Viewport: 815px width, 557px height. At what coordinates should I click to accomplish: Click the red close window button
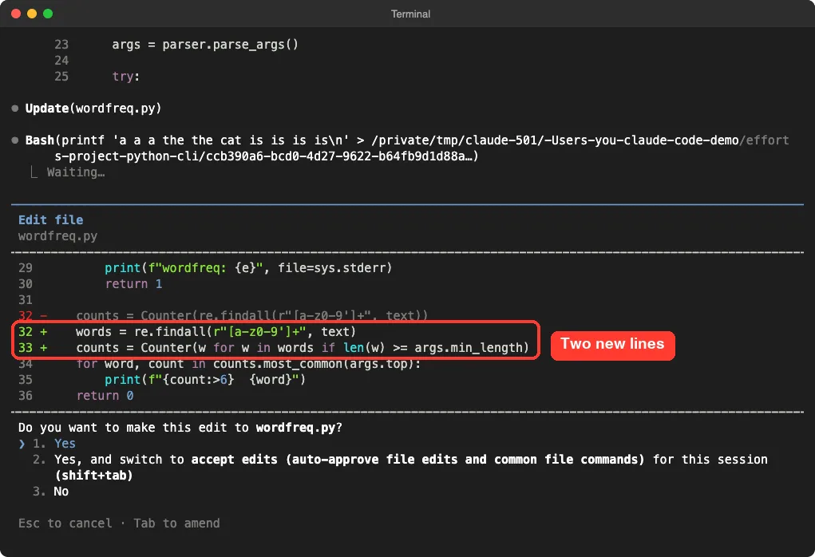click(16, 14)
